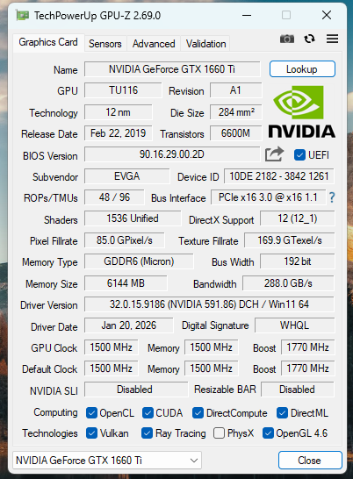Click the BIOS Version field 90.16.29.00.2D
This screenshot has width=353, height=479.
(172, 154)
